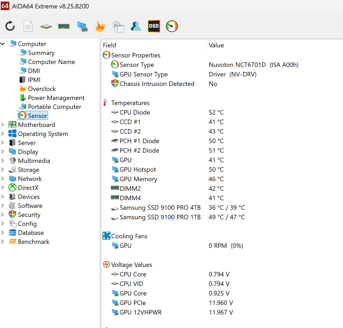The height and width of the screenshot is (328, 343).
Task: Select Summary in the tree
Action: [x=41, y=53]
